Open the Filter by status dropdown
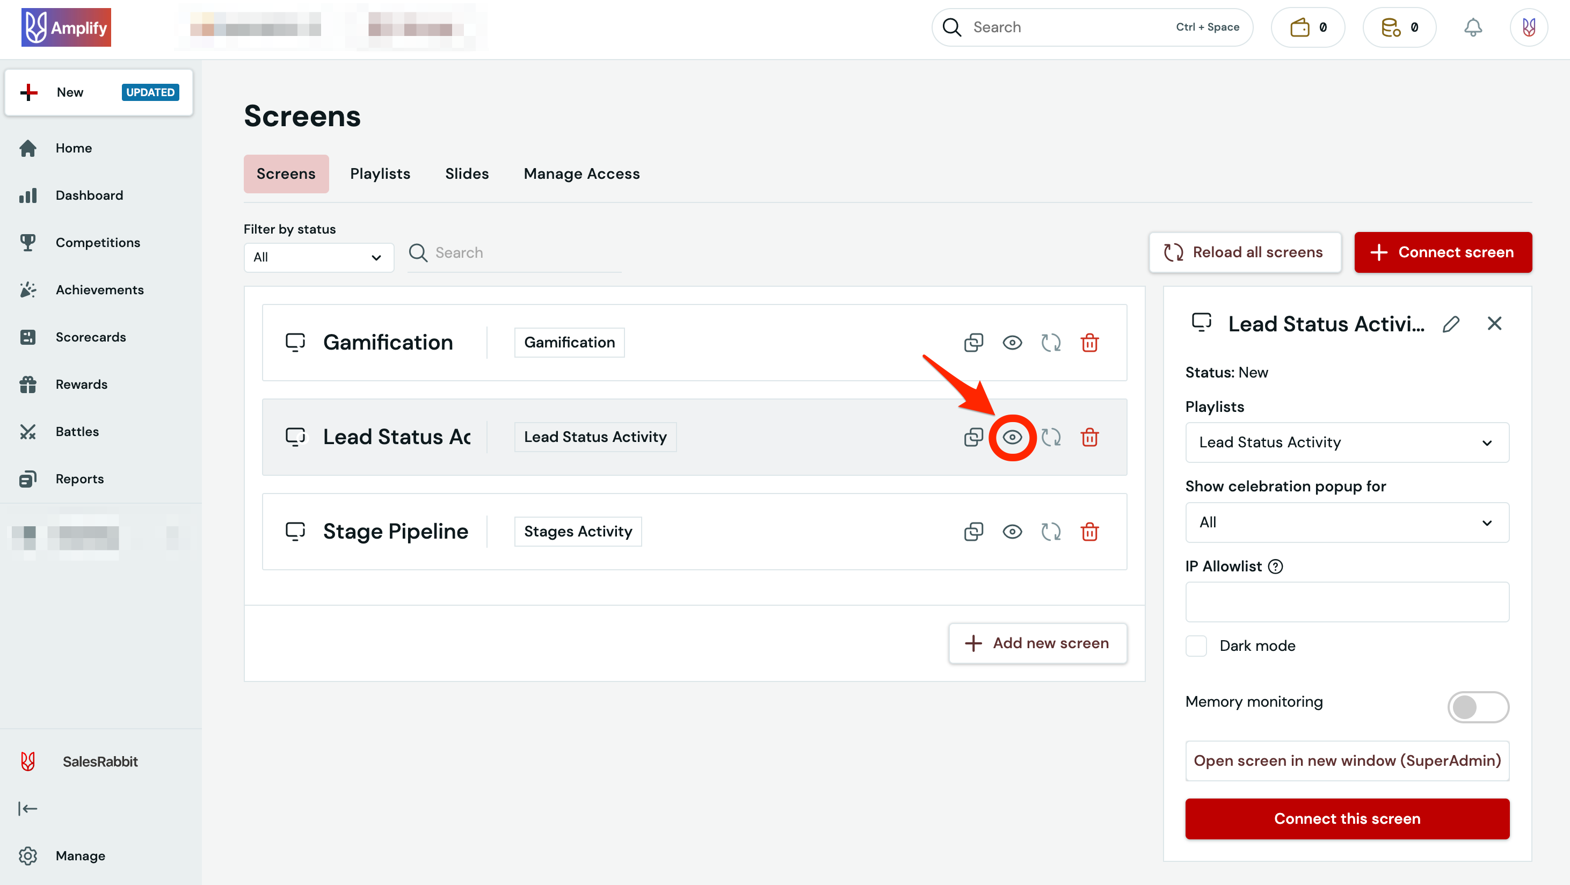 pos(317,257)
